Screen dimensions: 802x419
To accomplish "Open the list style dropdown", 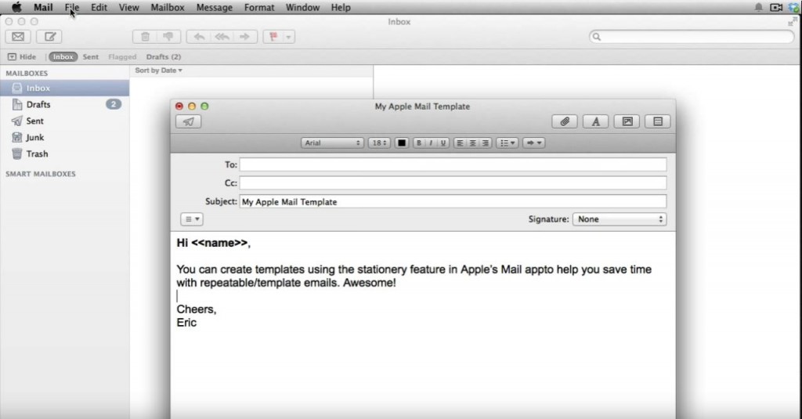I will pos(508,143).
